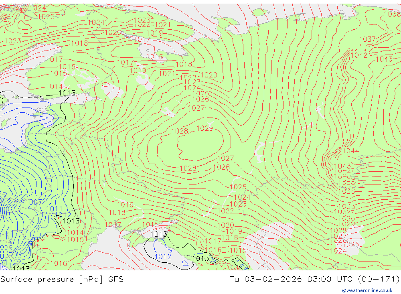Image resolution: width=401 pixels, height=294 pixels.
Task: Click the 1033 isobar label
Action: coord(346,207)
